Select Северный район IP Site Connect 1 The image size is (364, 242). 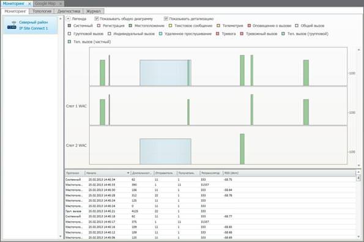click(x=30, y=25)
